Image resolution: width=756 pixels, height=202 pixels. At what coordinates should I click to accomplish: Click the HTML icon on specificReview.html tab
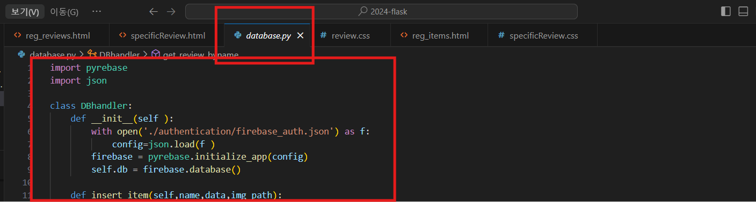(122, 35)
